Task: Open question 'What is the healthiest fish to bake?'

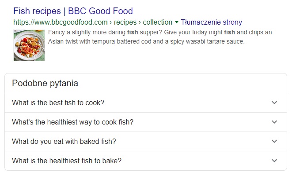Action: pyautogui.click(x=67, y=161)
